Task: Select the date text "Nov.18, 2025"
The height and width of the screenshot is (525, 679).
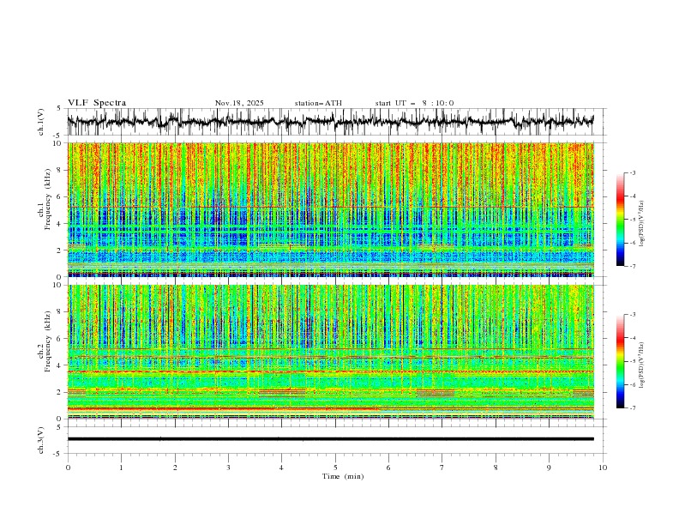Action: tap(239, 103)
